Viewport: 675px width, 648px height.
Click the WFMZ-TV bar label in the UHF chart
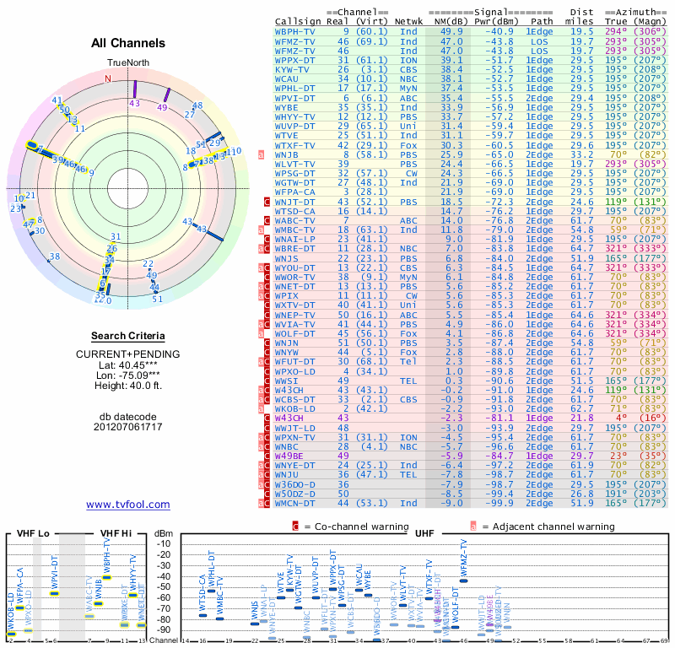point(463,557)
